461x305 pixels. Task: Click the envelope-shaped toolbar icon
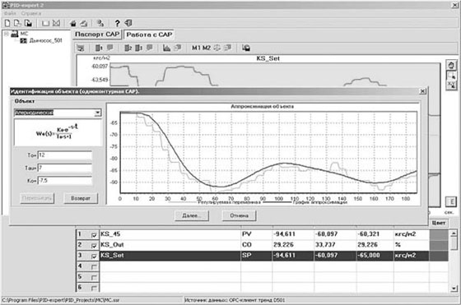tap(57, 23)
